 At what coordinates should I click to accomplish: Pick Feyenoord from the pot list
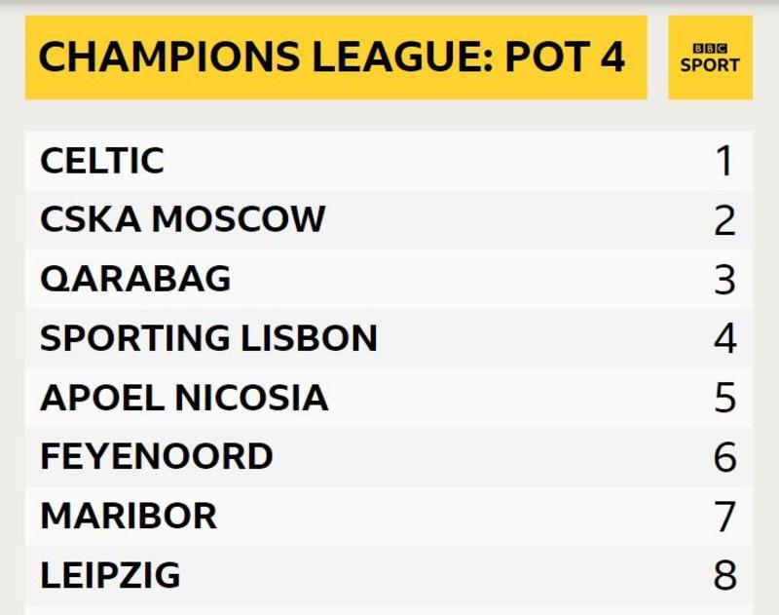pyautogui.click(x=156, y=456)
